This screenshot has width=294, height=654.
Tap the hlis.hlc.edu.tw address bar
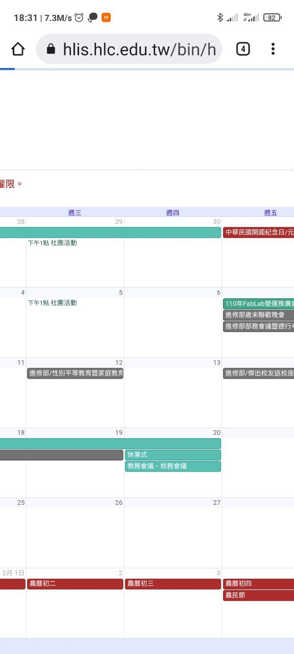(x=129, y=49)
